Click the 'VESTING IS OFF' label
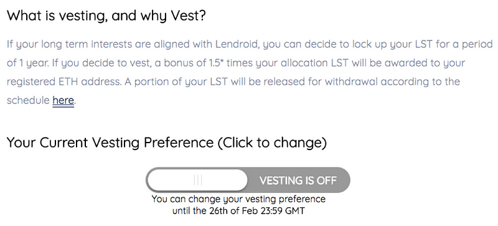The width and height of the screenshot is (498, 226). pyautogui.click(x=298, y=181)
